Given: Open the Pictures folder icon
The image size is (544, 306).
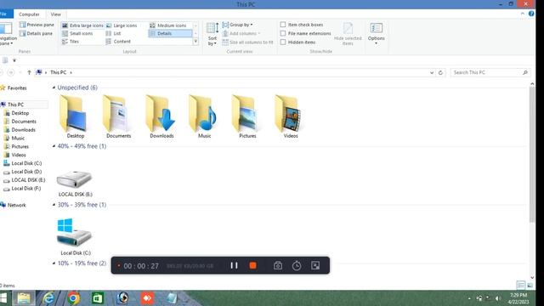Looking at the screenshot, I should pyautogui.click(x=246, y=114).
